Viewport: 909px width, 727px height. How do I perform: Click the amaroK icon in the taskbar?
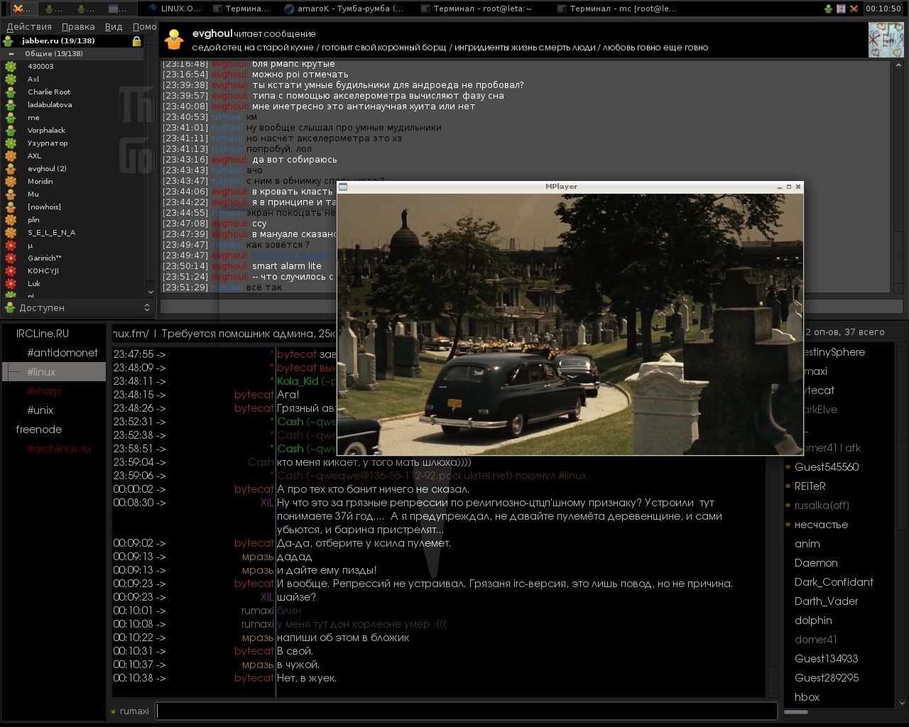click(x=289, y=9)
